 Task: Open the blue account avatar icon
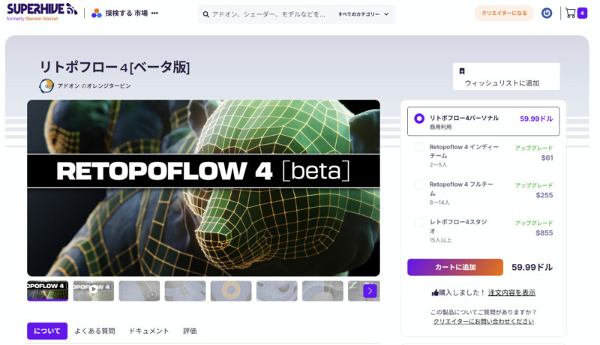coord(547,13)
